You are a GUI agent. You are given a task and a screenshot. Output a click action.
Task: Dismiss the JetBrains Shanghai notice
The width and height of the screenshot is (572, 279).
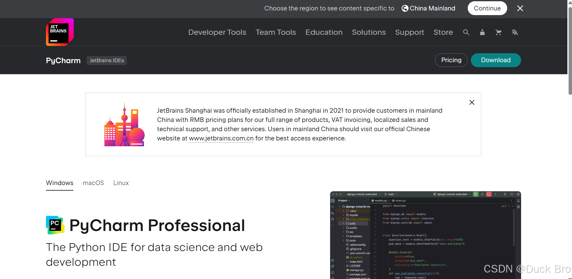click(x=472, y=103)
